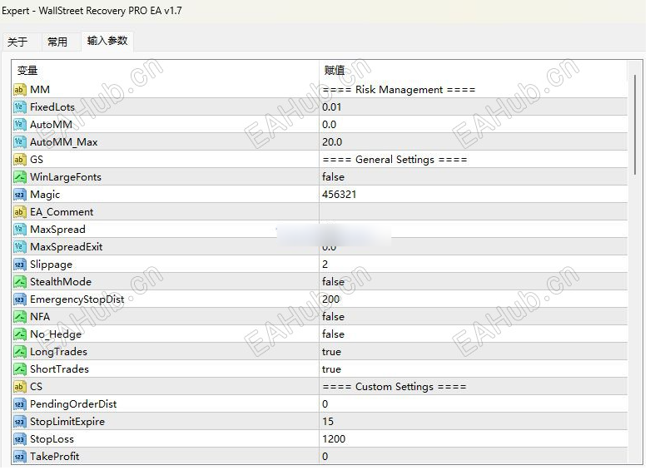Screen dimensions: 650x470
Task: Click the double-type icon beside FixedLots
Action: coord(19,107)
